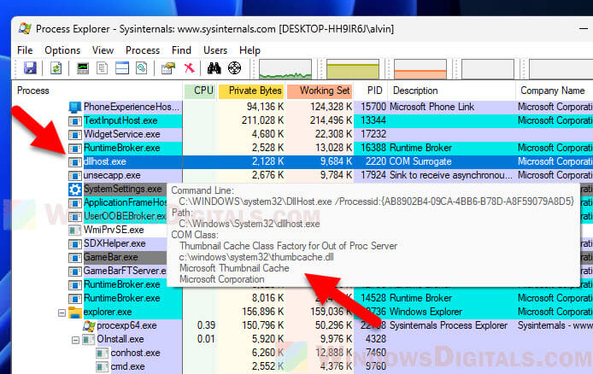
Task: Open the Users menu
Action: point(215,50)
